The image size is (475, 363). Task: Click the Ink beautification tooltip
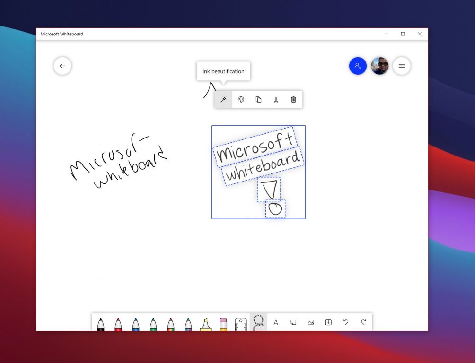tap(224, 71)
